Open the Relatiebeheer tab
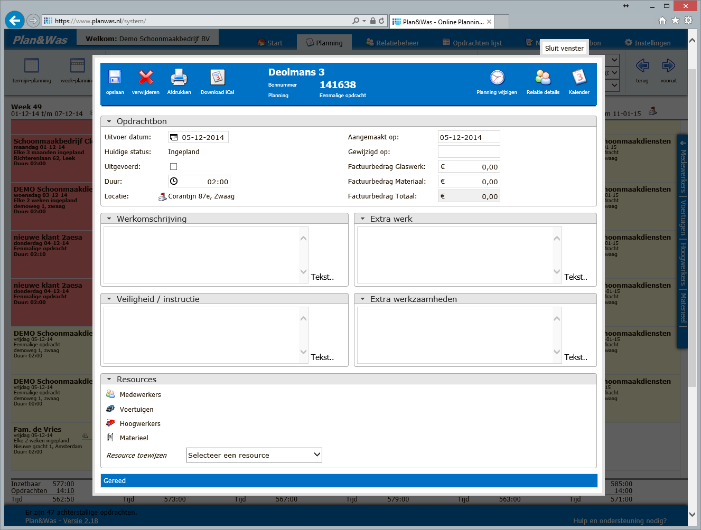Screen dimensions: 701x530 tap(392, 43)
